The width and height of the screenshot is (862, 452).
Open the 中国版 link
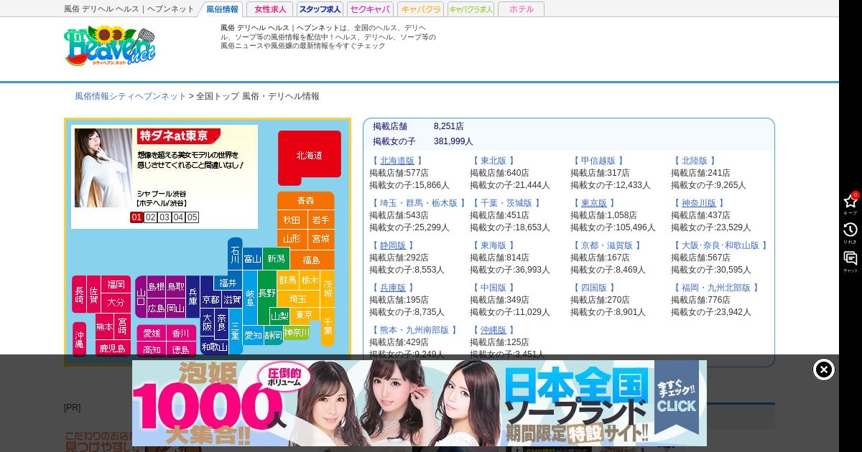point(493,288)
